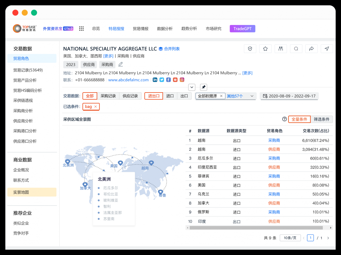Viewport: 341px width, 255px height.
Task: Share company via arrow icon
Action: point(311,49)
